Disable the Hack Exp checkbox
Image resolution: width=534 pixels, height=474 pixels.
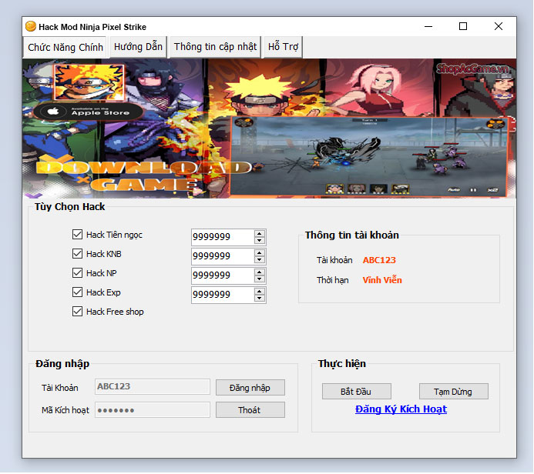point(77,292)
